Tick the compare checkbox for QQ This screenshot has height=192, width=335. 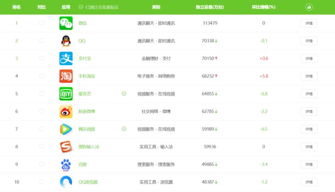pos(42,40)
